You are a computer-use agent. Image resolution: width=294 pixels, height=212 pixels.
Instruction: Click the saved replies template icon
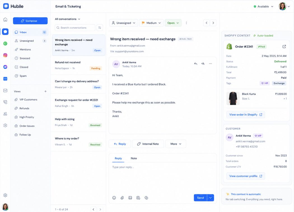138,198
